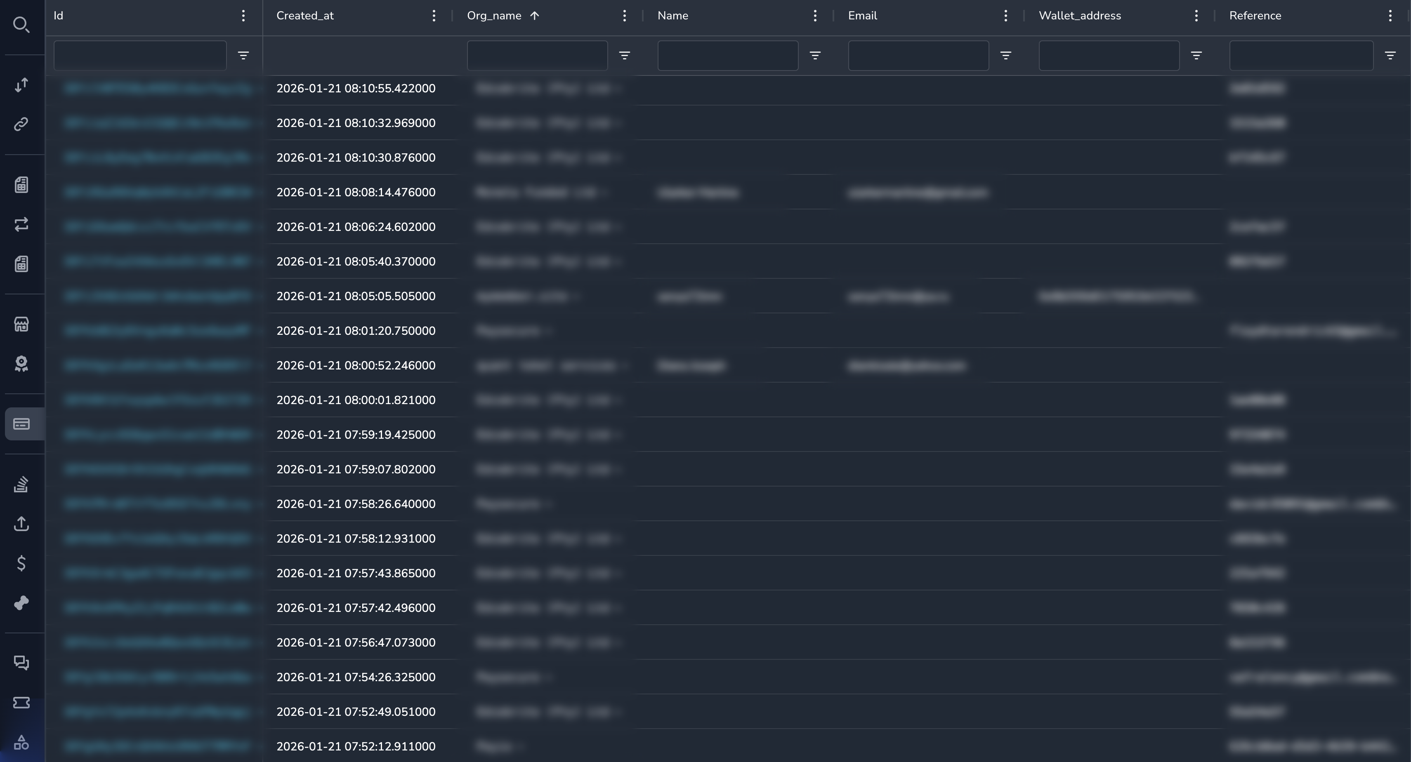Open the filter for the Name column
1411x762 pixels.
[815, 55]
